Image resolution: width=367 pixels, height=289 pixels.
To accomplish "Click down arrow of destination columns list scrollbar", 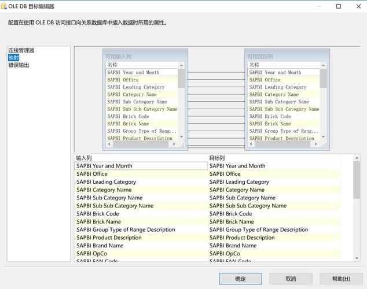I will [x=323, y=136].
